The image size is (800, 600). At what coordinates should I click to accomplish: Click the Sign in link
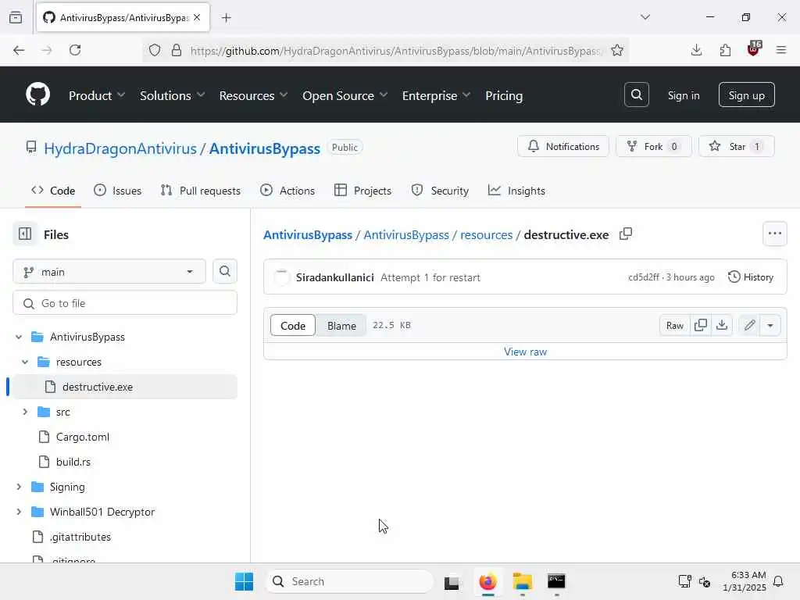point(683,95)
